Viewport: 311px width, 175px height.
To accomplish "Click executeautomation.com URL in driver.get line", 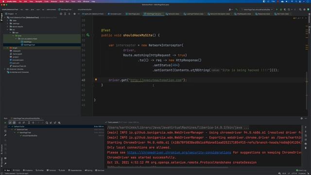I will click(x=156, y=80).
